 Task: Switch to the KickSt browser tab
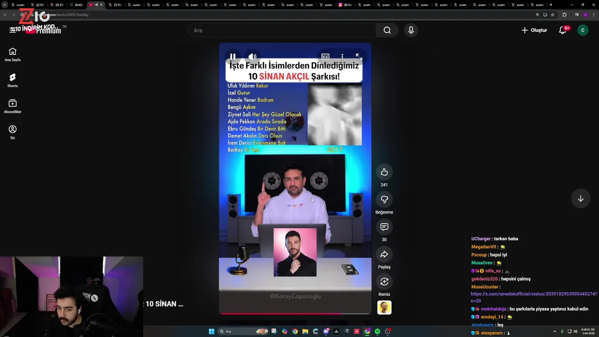point(77,5)
